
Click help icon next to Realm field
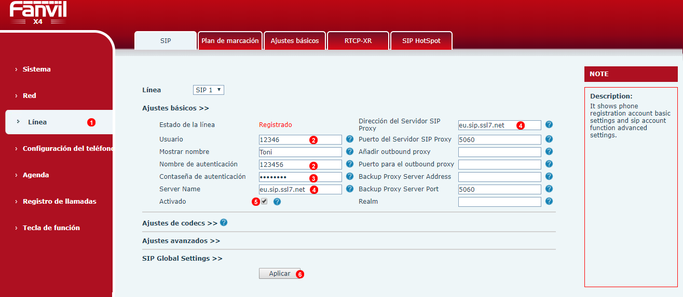tap(549, 201)
